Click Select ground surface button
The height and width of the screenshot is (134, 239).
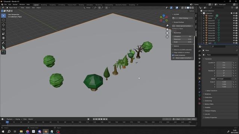[x=183, y=26]
